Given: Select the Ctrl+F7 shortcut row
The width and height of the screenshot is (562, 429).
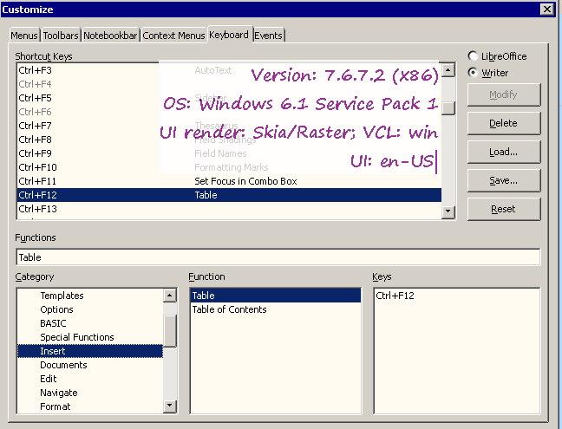Looking at the screenshot, I should tap(229, 126).
